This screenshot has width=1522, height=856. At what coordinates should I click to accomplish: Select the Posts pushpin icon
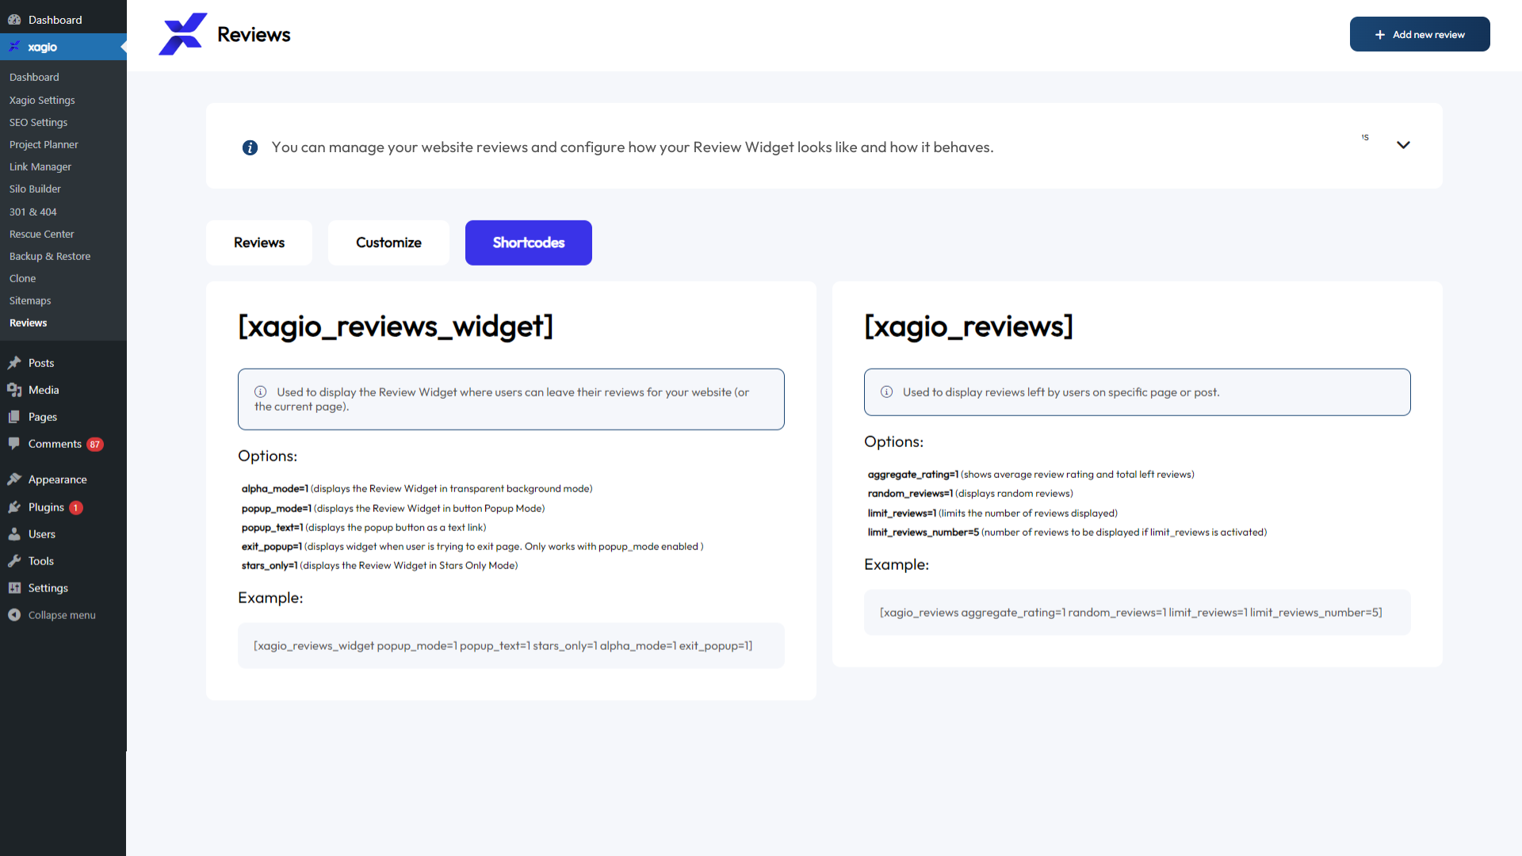click(x=14, y=362)
